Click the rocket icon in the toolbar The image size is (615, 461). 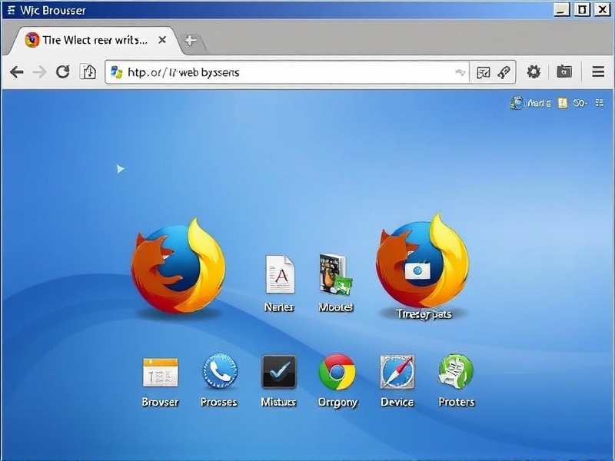504,72
